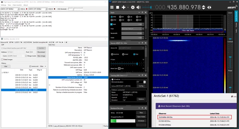Click Clear monitor in SoundModem menu bar
239x129 pixels.
[x=17, y=5]
